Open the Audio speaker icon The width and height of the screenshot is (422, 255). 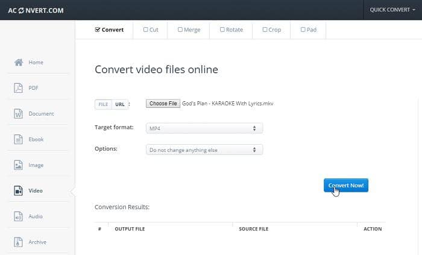pyautogui.click(x=18, y=216)
